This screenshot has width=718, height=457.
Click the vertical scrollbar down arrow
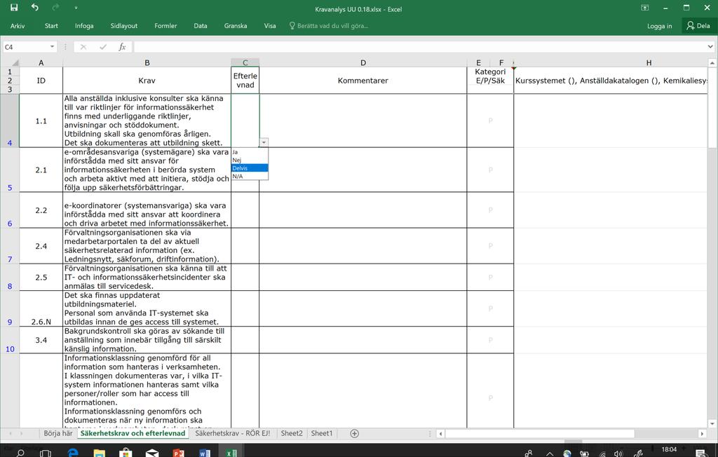click(x=712, y=423)
